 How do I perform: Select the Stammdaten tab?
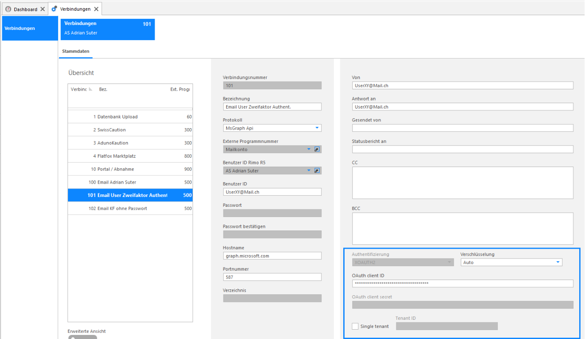point(75,52)
